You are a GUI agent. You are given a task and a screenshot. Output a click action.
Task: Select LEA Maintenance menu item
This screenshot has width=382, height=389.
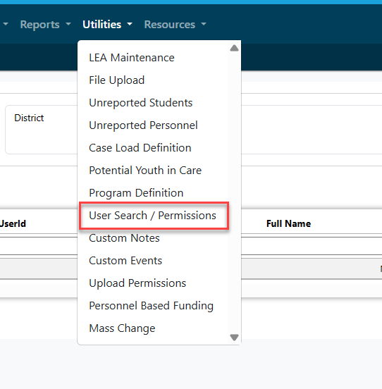pyautogui.click(x=132, y=58)
